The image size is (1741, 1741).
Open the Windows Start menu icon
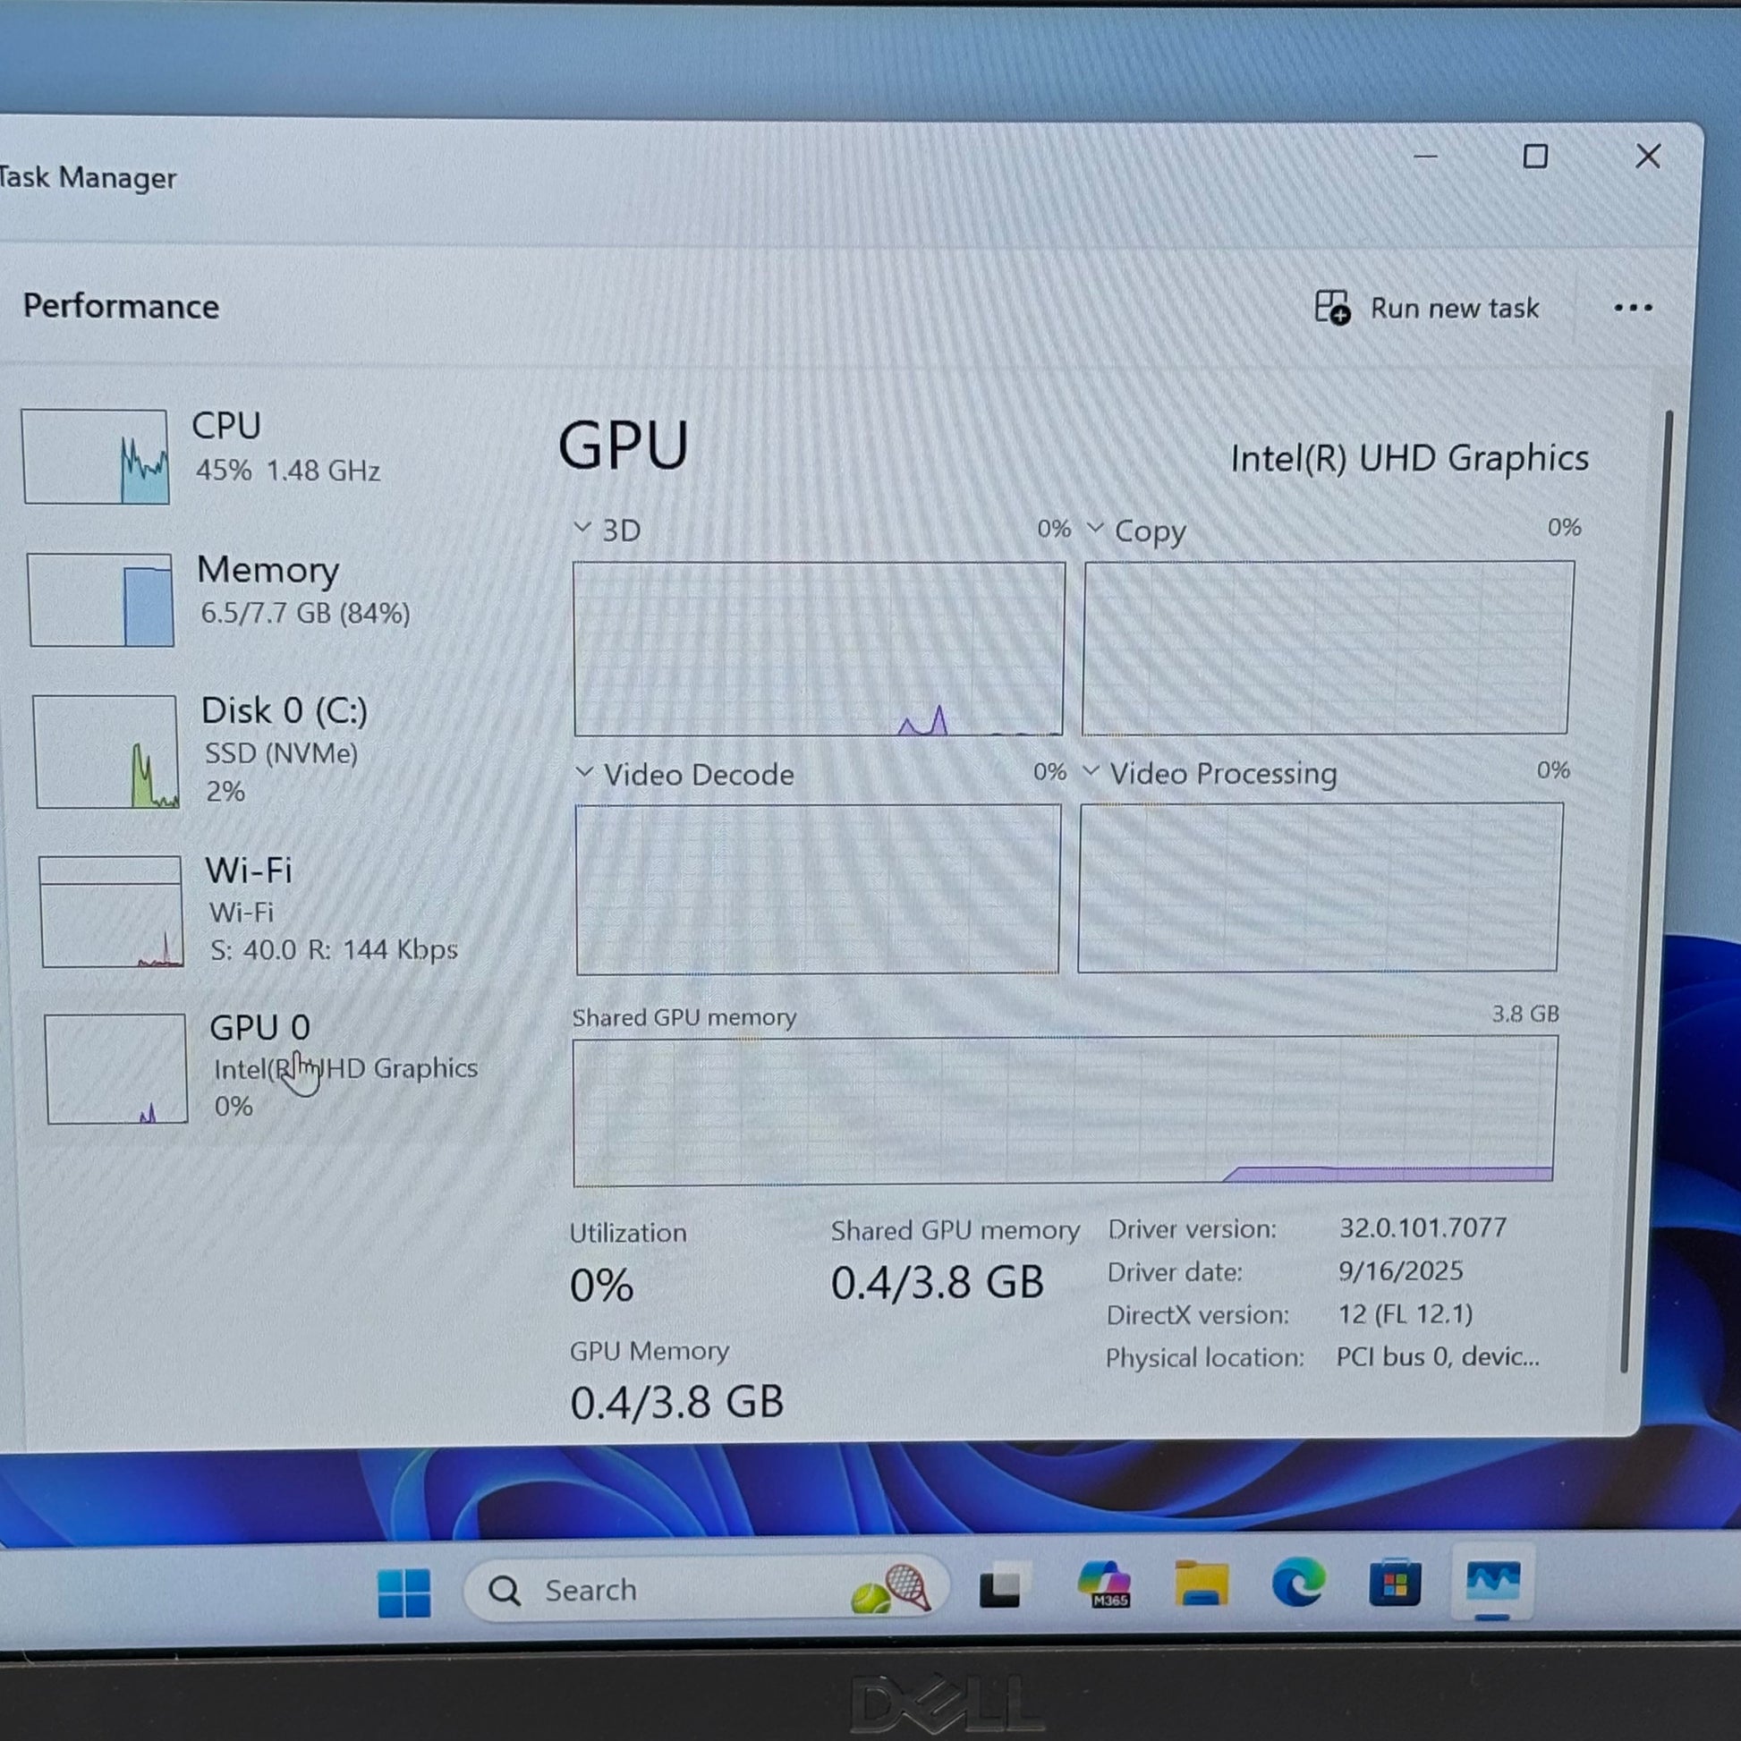tap(403, 1592)
